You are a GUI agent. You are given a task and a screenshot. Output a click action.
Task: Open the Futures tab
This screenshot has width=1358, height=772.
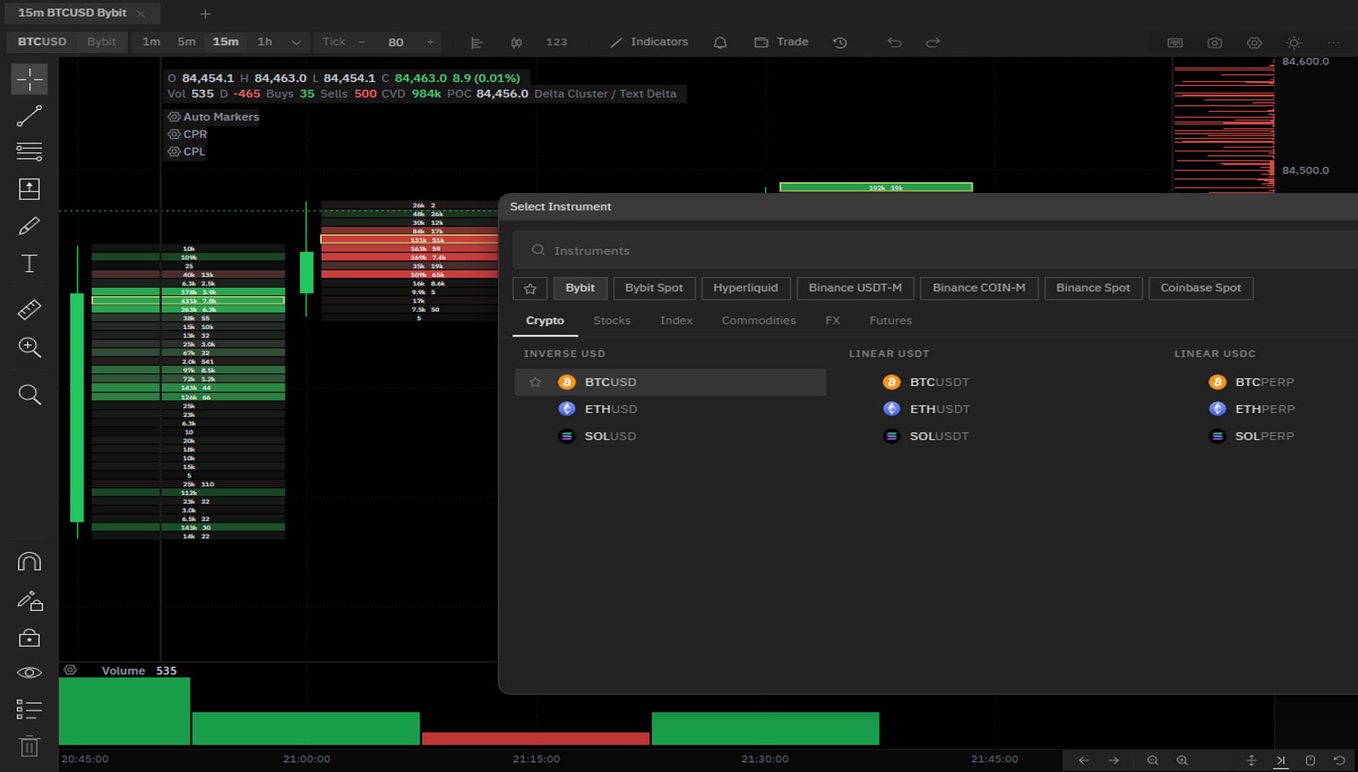click(890, 320)
